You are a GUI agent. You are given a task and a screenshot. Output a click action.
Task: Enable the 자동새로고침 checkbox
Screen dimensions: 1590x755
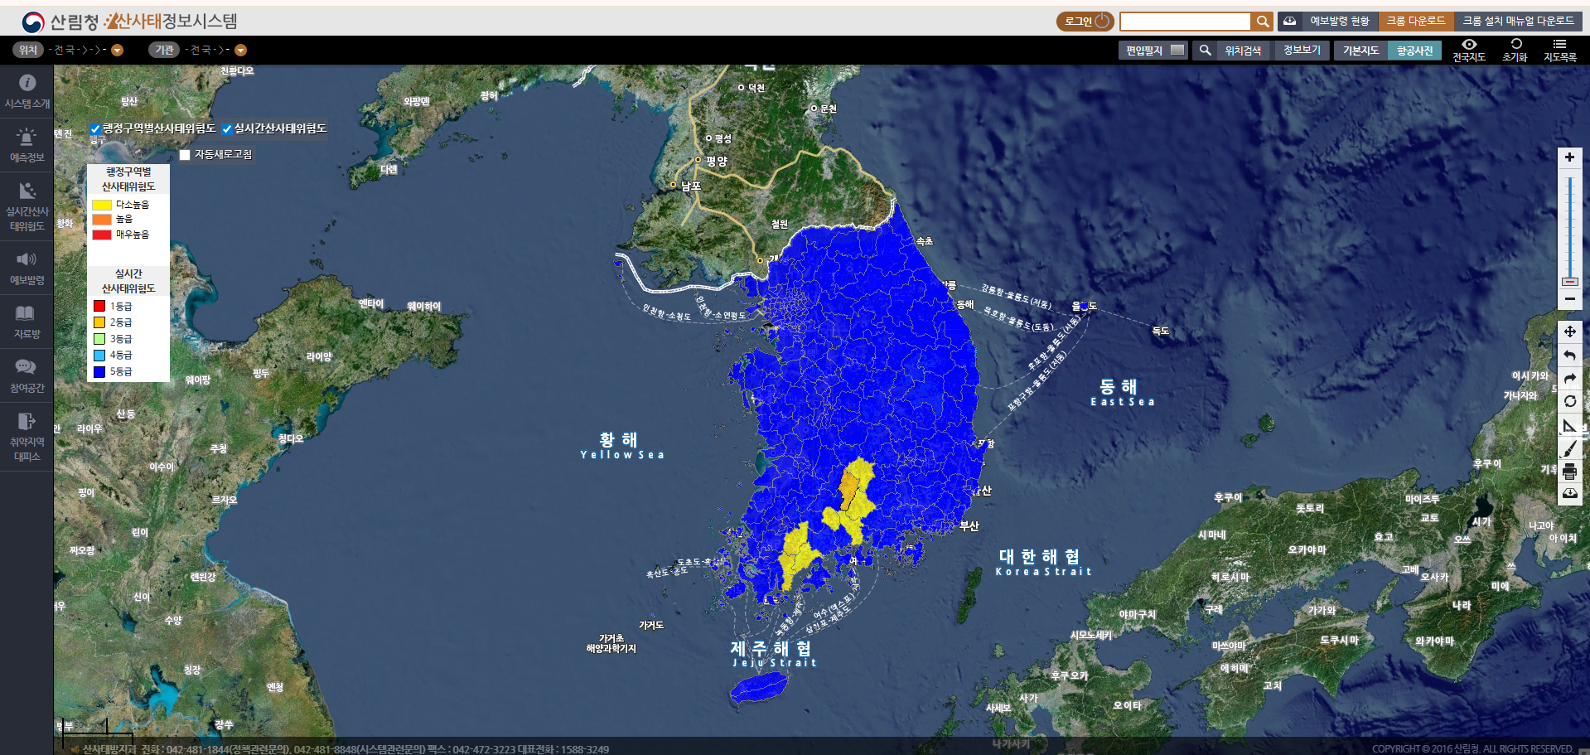click(185, 155)
